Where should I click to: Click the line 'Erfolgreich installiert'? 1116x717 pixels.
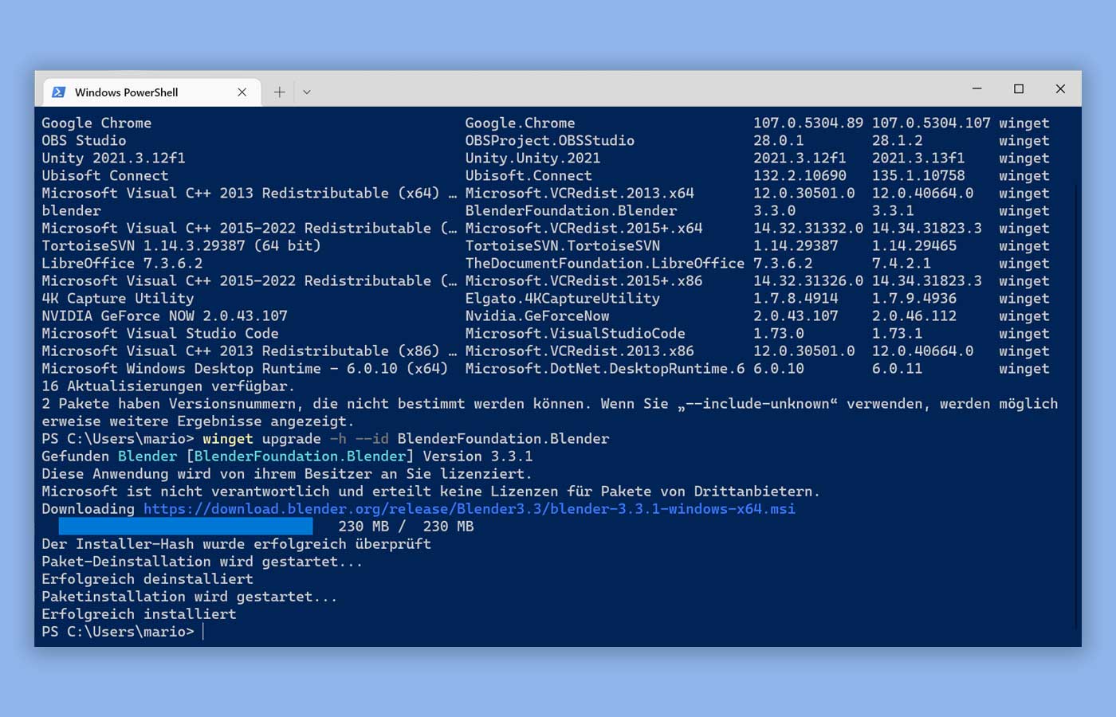[x=139, y=613]
